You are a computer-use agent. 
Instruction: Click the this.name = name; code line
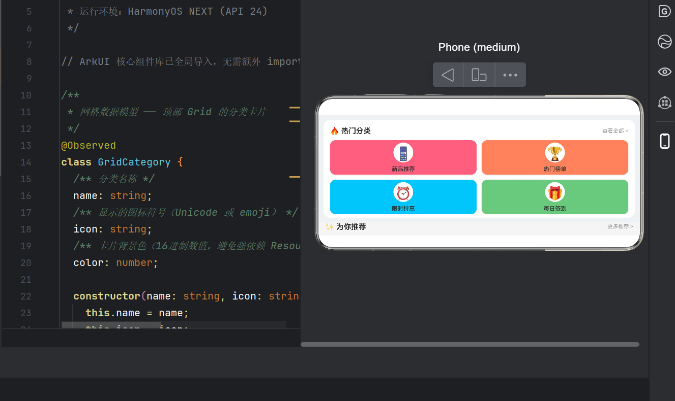[137, 313]
